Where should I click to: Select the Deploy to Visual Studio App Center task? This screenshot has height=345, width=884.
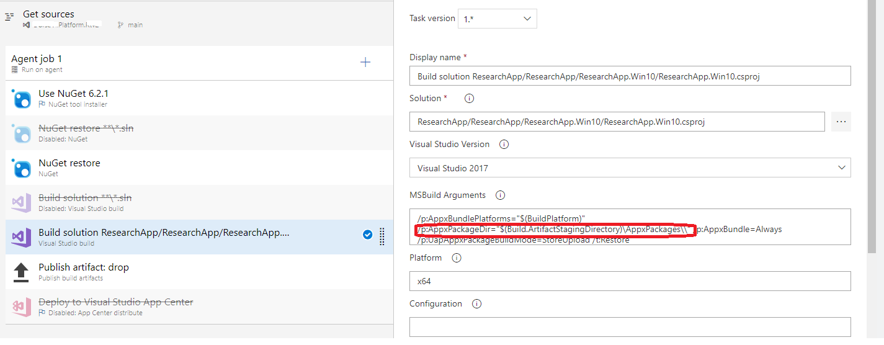click(199, 307)
